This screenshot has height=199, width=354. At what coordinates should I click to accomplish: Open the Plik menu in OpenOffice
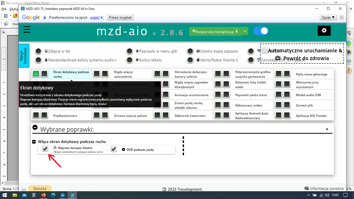(4, 9)
